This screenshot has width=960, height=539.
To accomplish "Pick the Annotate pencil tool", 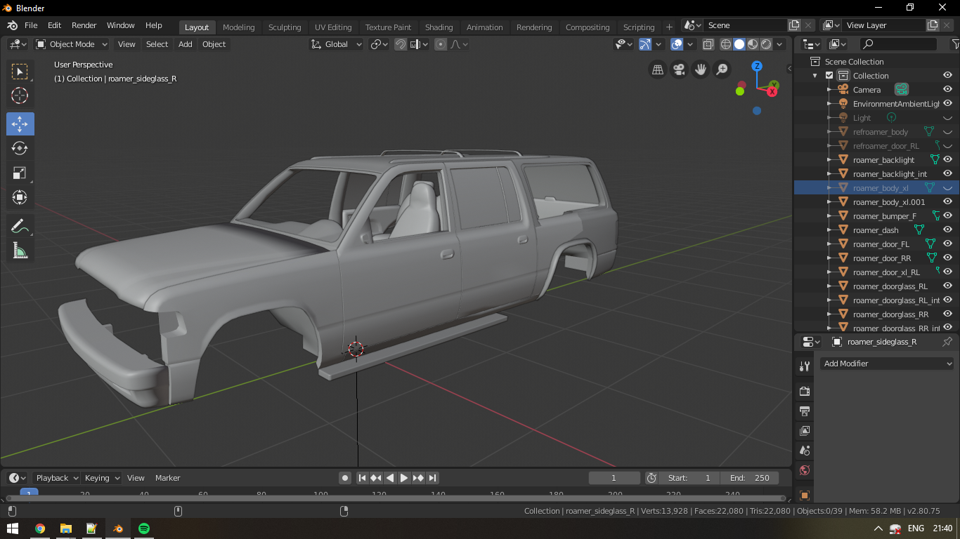I will pyautogui.click(x=20, y=226).
